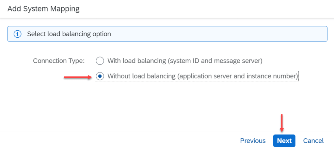Viewport: 334px width, 149px height.
Task: Click the empty header area right of the title
Action: pos(212,9)
